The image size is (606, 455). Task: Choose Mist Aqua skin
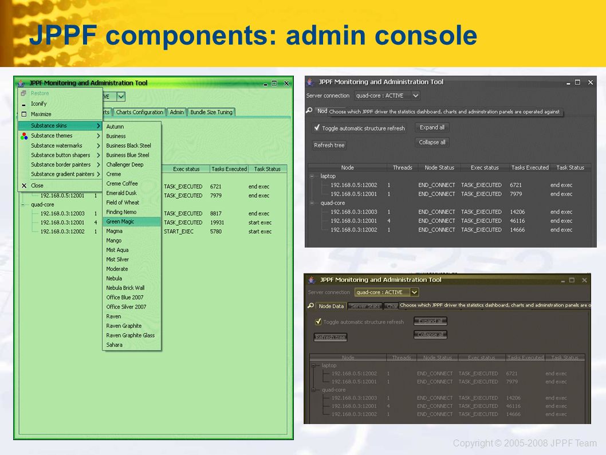[132, 250]
